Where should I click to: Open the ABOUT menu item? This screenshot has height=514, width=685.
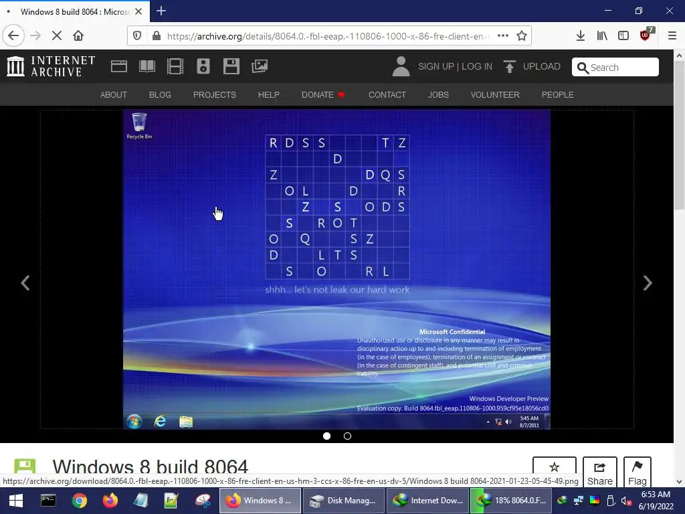(x=114, y=95)
